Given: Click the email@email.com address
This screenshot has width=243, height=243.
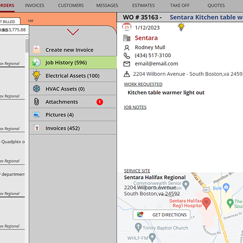Looking at the screenshot, I should coord(156,64).
